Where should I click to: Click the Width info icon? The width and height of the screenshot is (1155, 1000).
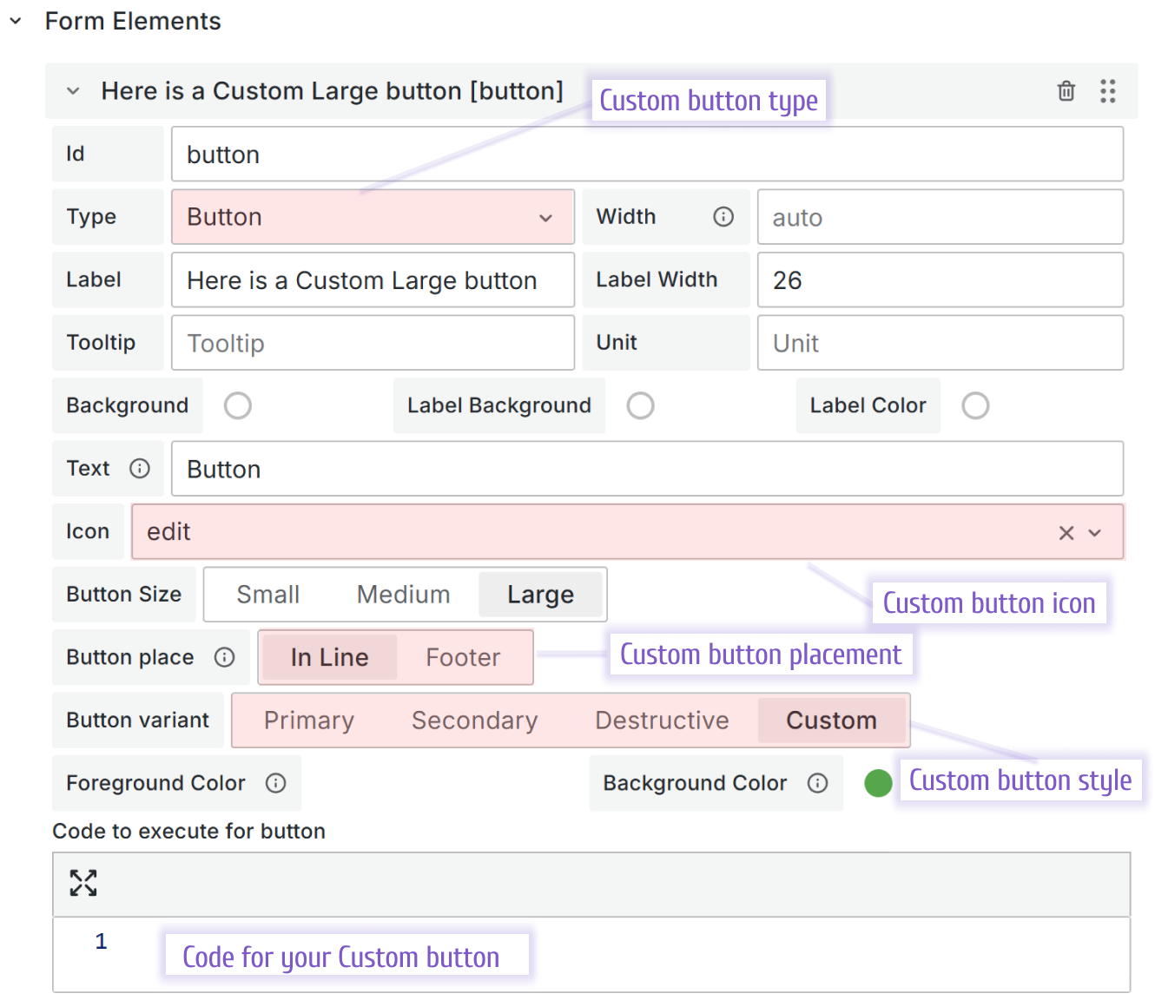[x=723, y=217]
